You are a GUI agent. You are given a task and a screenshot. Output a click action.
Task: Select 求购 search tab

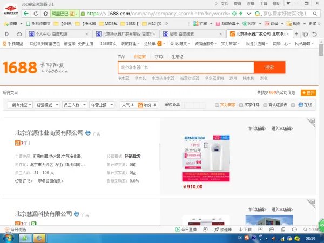click(x=159, y=57)
